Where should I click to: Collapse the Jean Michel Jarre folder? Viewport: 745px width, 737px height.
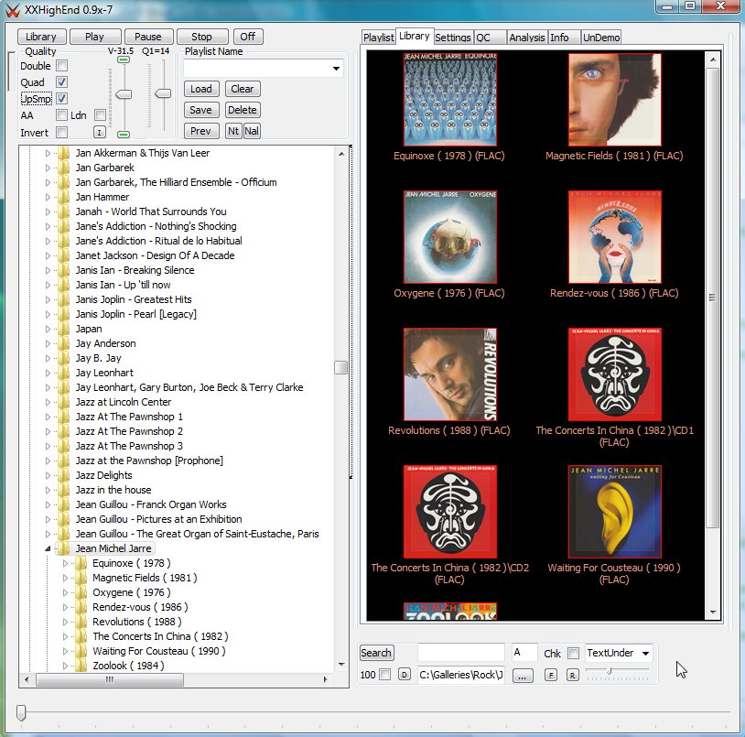tap(48, 548)
